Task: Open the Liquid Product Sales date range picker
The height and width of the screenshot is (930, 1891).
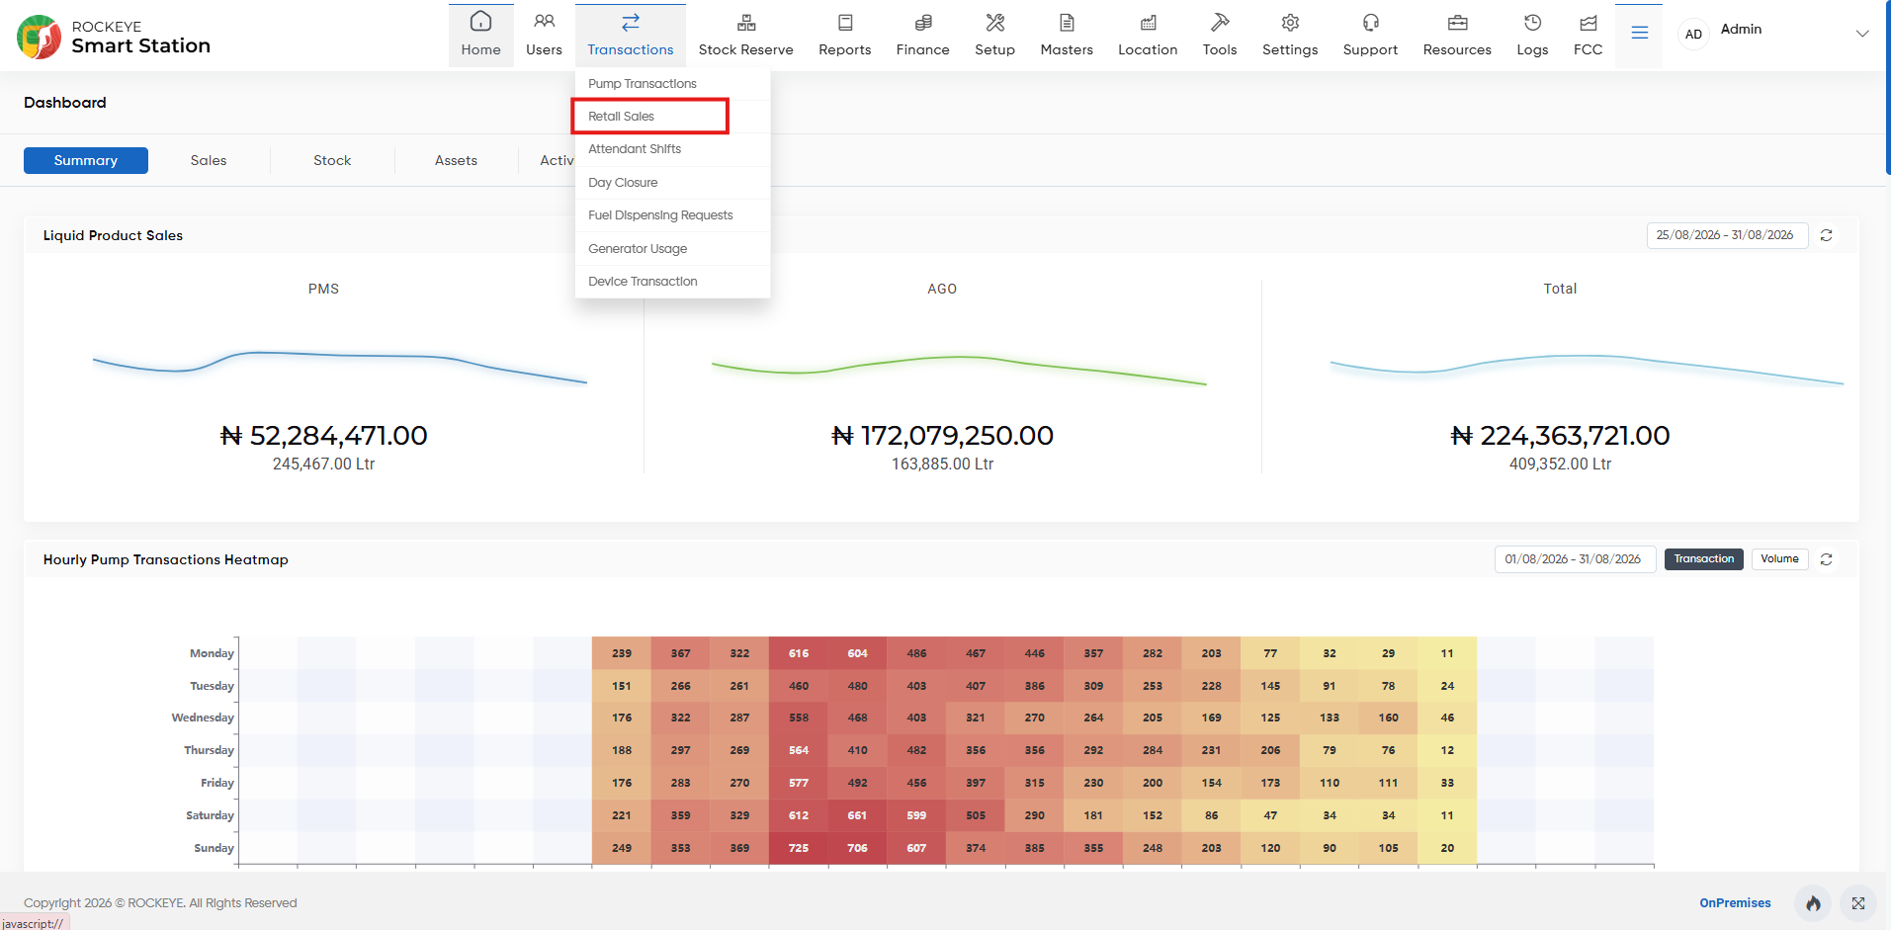Action: point(1727,235)
